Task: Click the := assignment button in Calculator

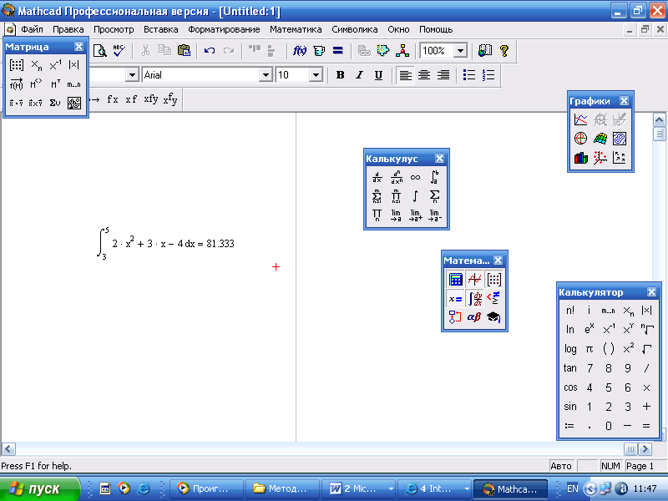Action: (x=570, y=426)
